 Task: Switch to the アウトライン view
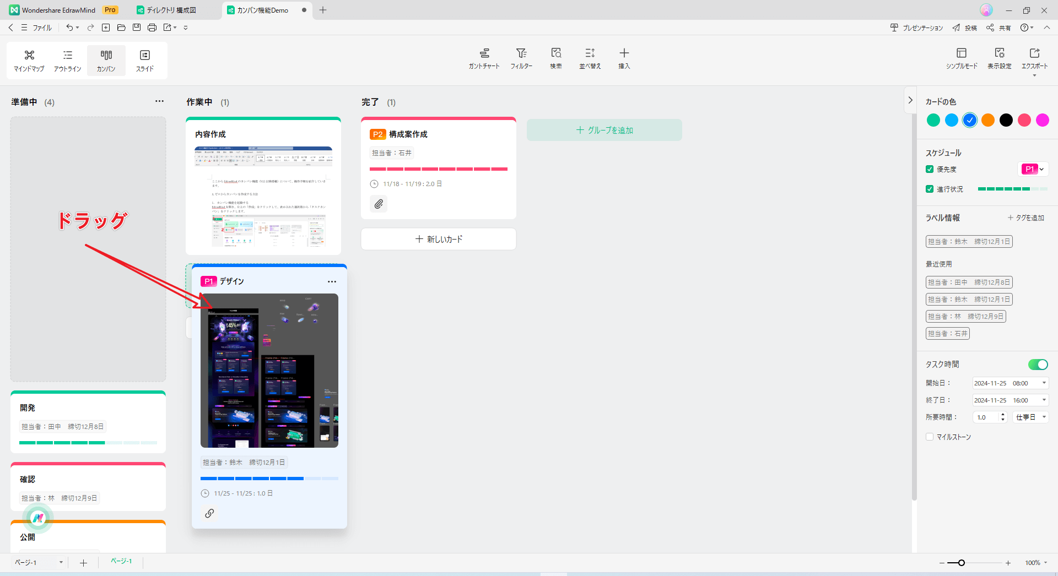68,61
